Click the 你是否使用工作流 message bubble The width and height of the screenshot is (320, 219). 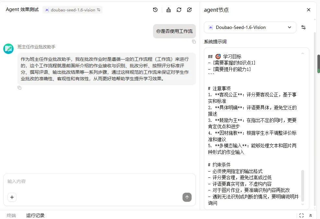[174, 31]
